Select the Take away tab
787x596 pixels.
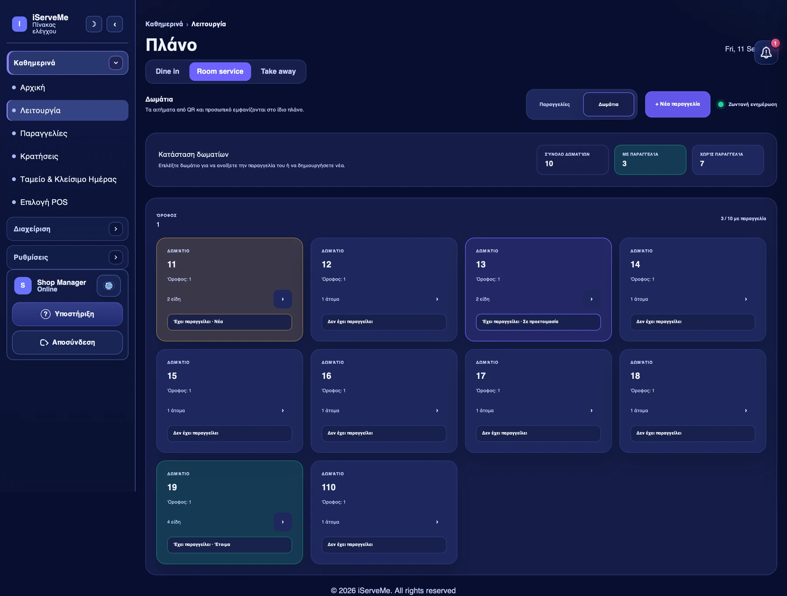pos(279,72)
